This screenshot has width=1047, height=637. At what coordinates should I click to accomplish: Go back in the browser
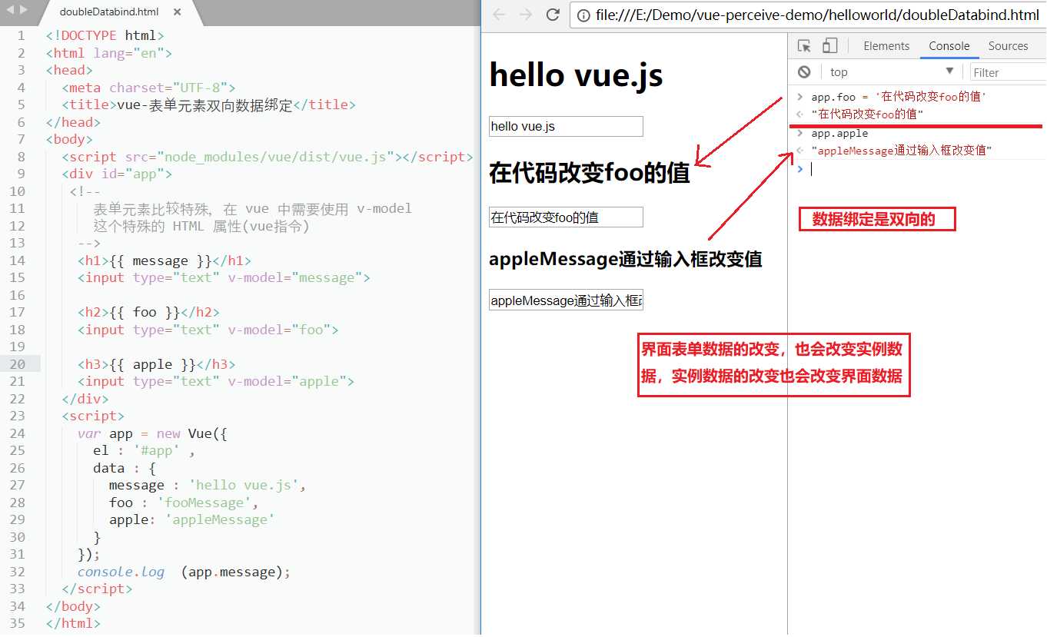[x=500, y=15]
